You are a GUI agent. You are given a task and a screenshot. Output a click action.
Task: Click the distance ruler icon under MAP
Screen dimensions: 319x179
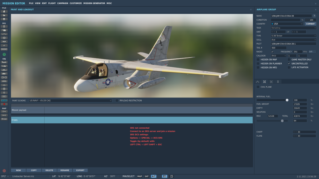coord(4,115)
